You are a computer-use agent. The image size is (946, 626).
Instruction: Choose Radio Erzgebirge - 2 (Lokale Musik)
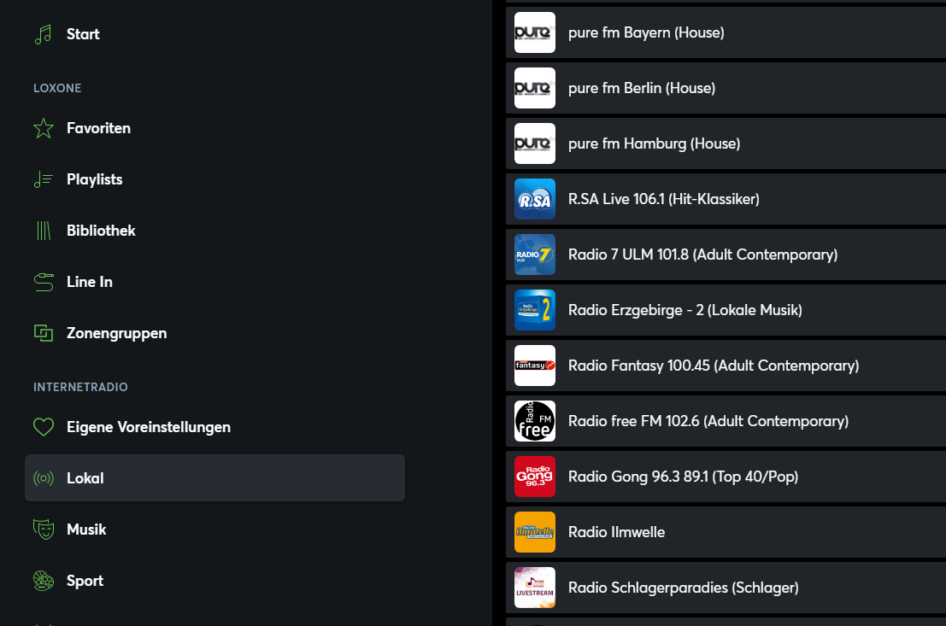coord(726,310)
